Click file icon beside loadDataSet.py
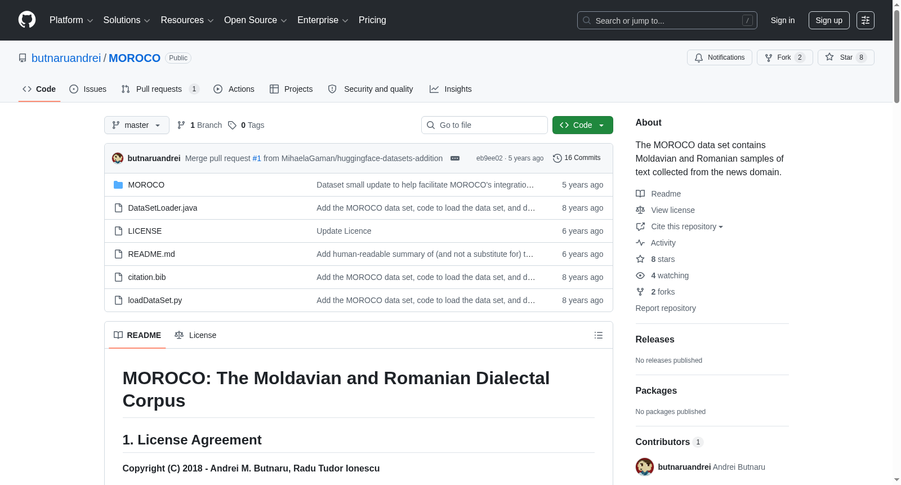The image size is (901, 485). [x=118, y=300]
